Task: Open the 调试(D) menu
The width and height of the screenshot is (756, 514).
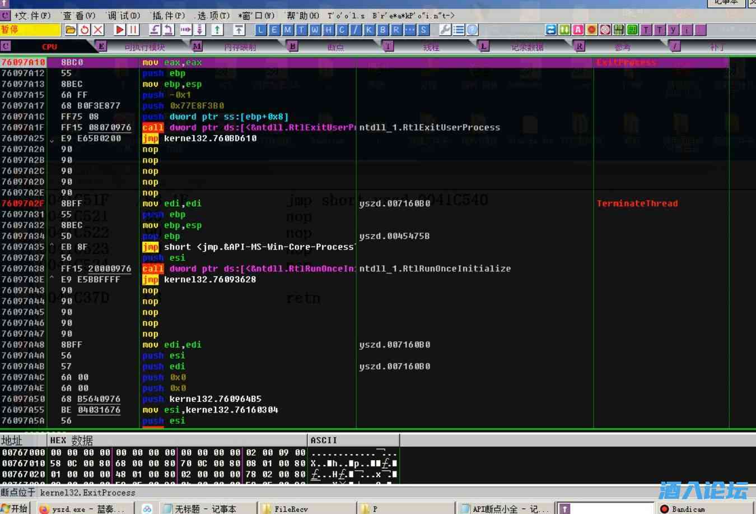Action: click(123, 16)
